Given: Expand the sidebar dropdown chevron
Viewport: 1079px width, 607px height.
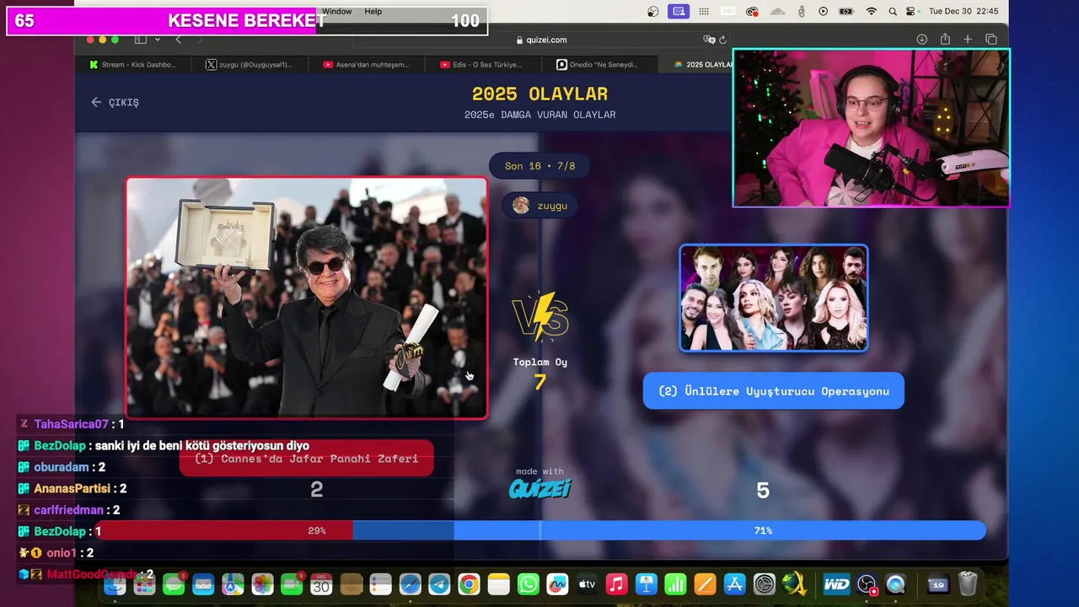Looking at the screenshot, I should [157, 40].
